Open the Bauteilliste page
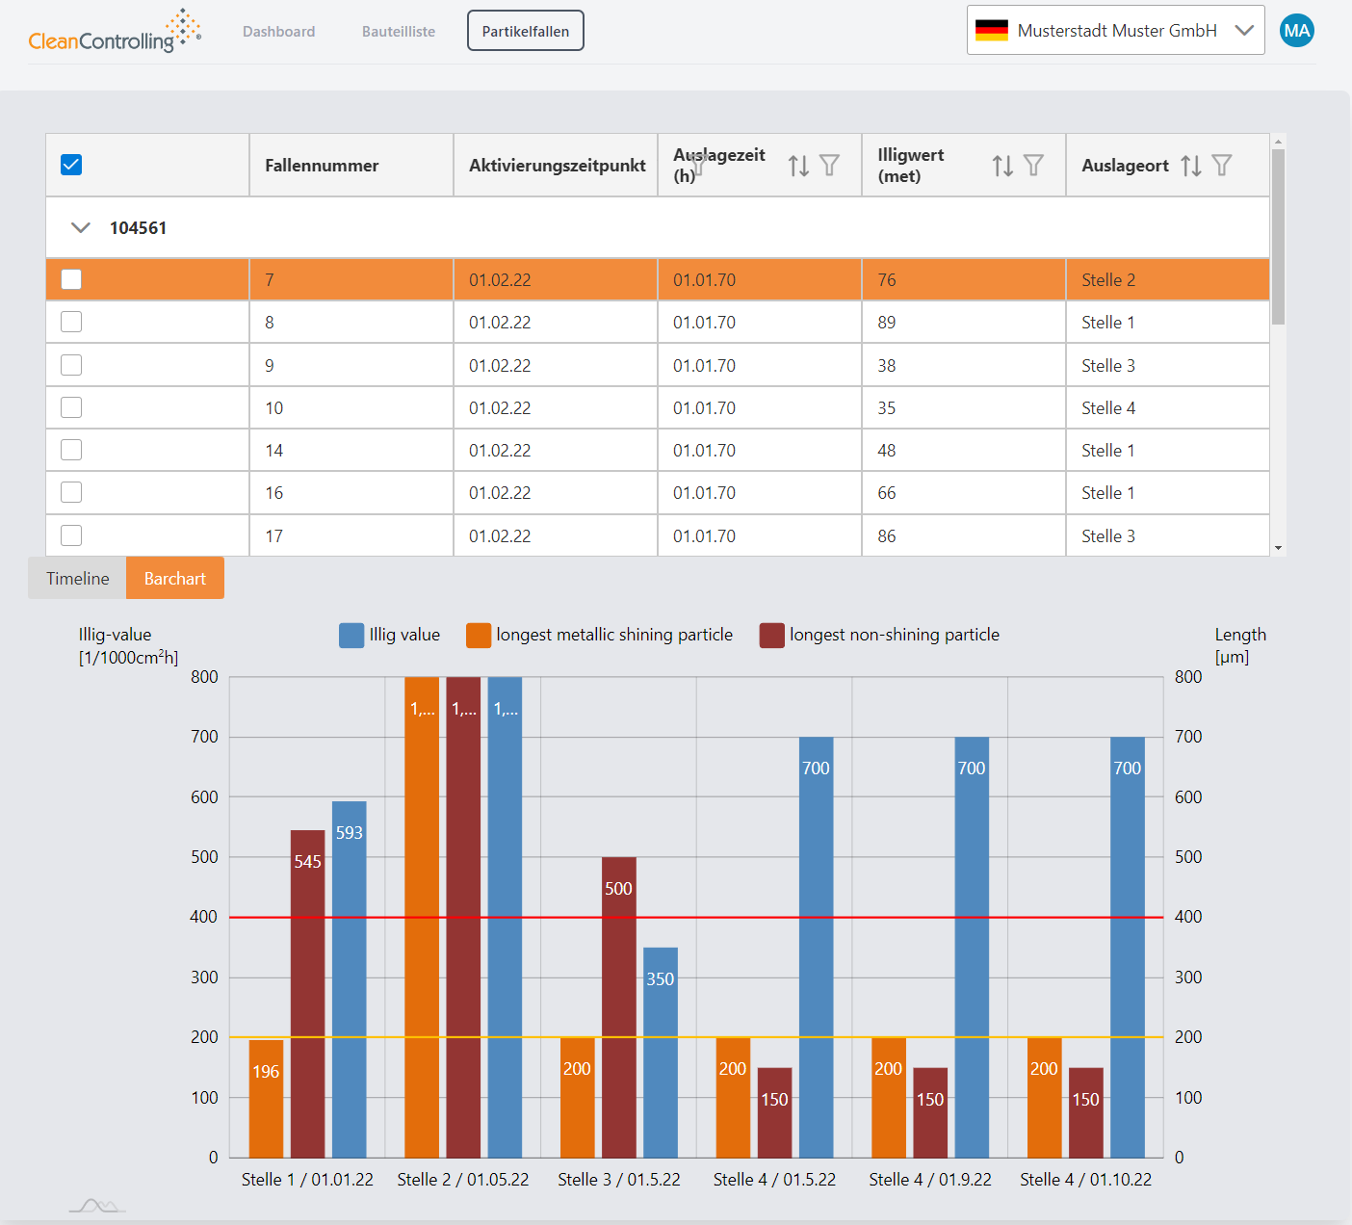 399,32
